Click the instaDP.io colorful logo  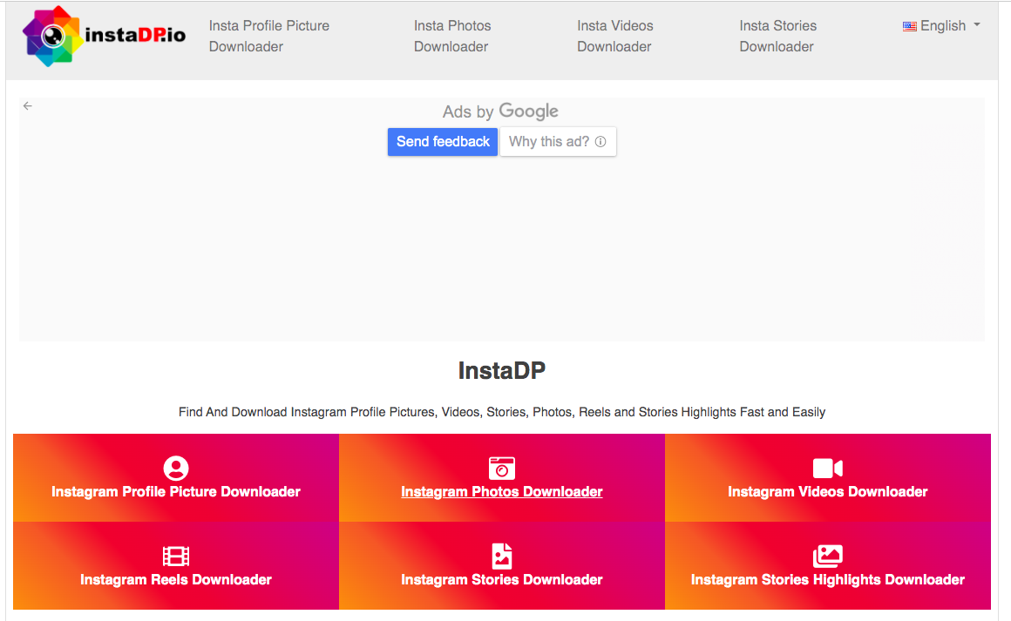coord(103,36)
